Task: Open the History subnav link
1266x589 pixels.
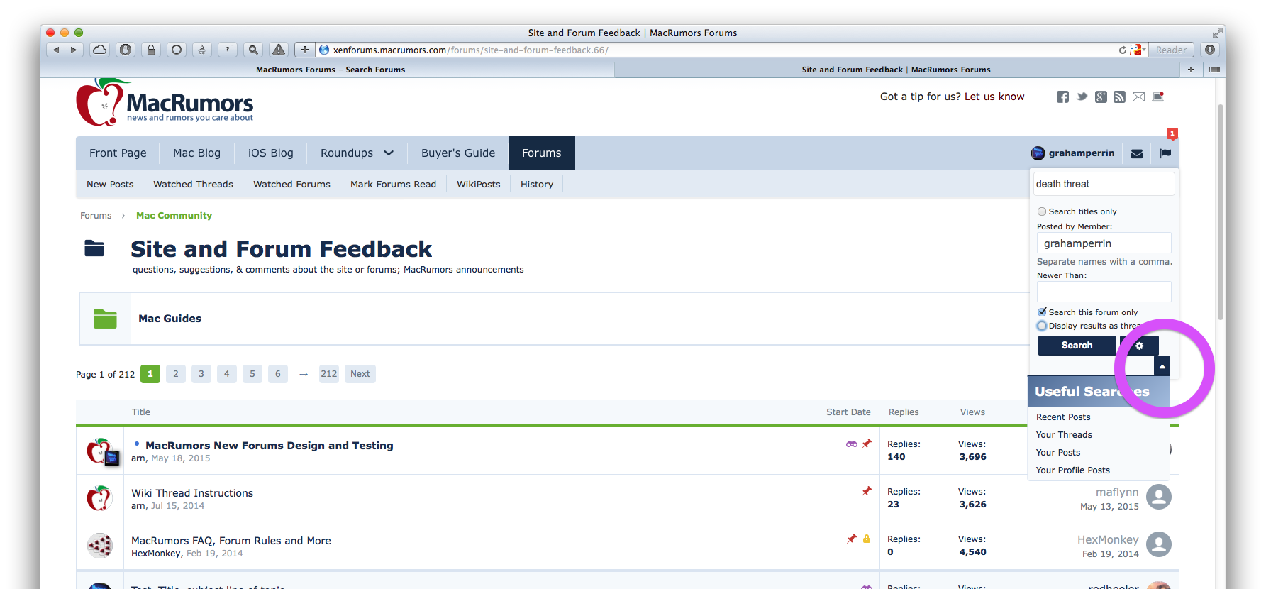Action: tap(537, 185)
